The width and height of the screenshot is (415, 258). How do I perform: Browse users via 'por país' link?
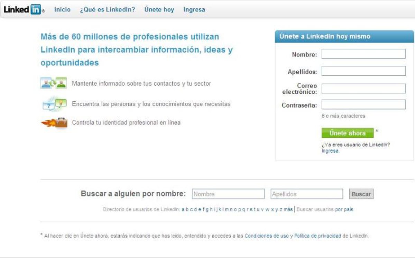point(344,210)
